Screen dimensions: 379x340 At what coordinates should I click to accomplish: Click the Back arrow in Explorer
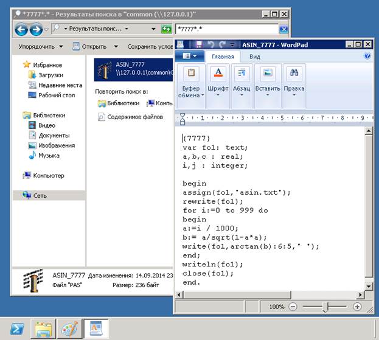click(21, 29)
